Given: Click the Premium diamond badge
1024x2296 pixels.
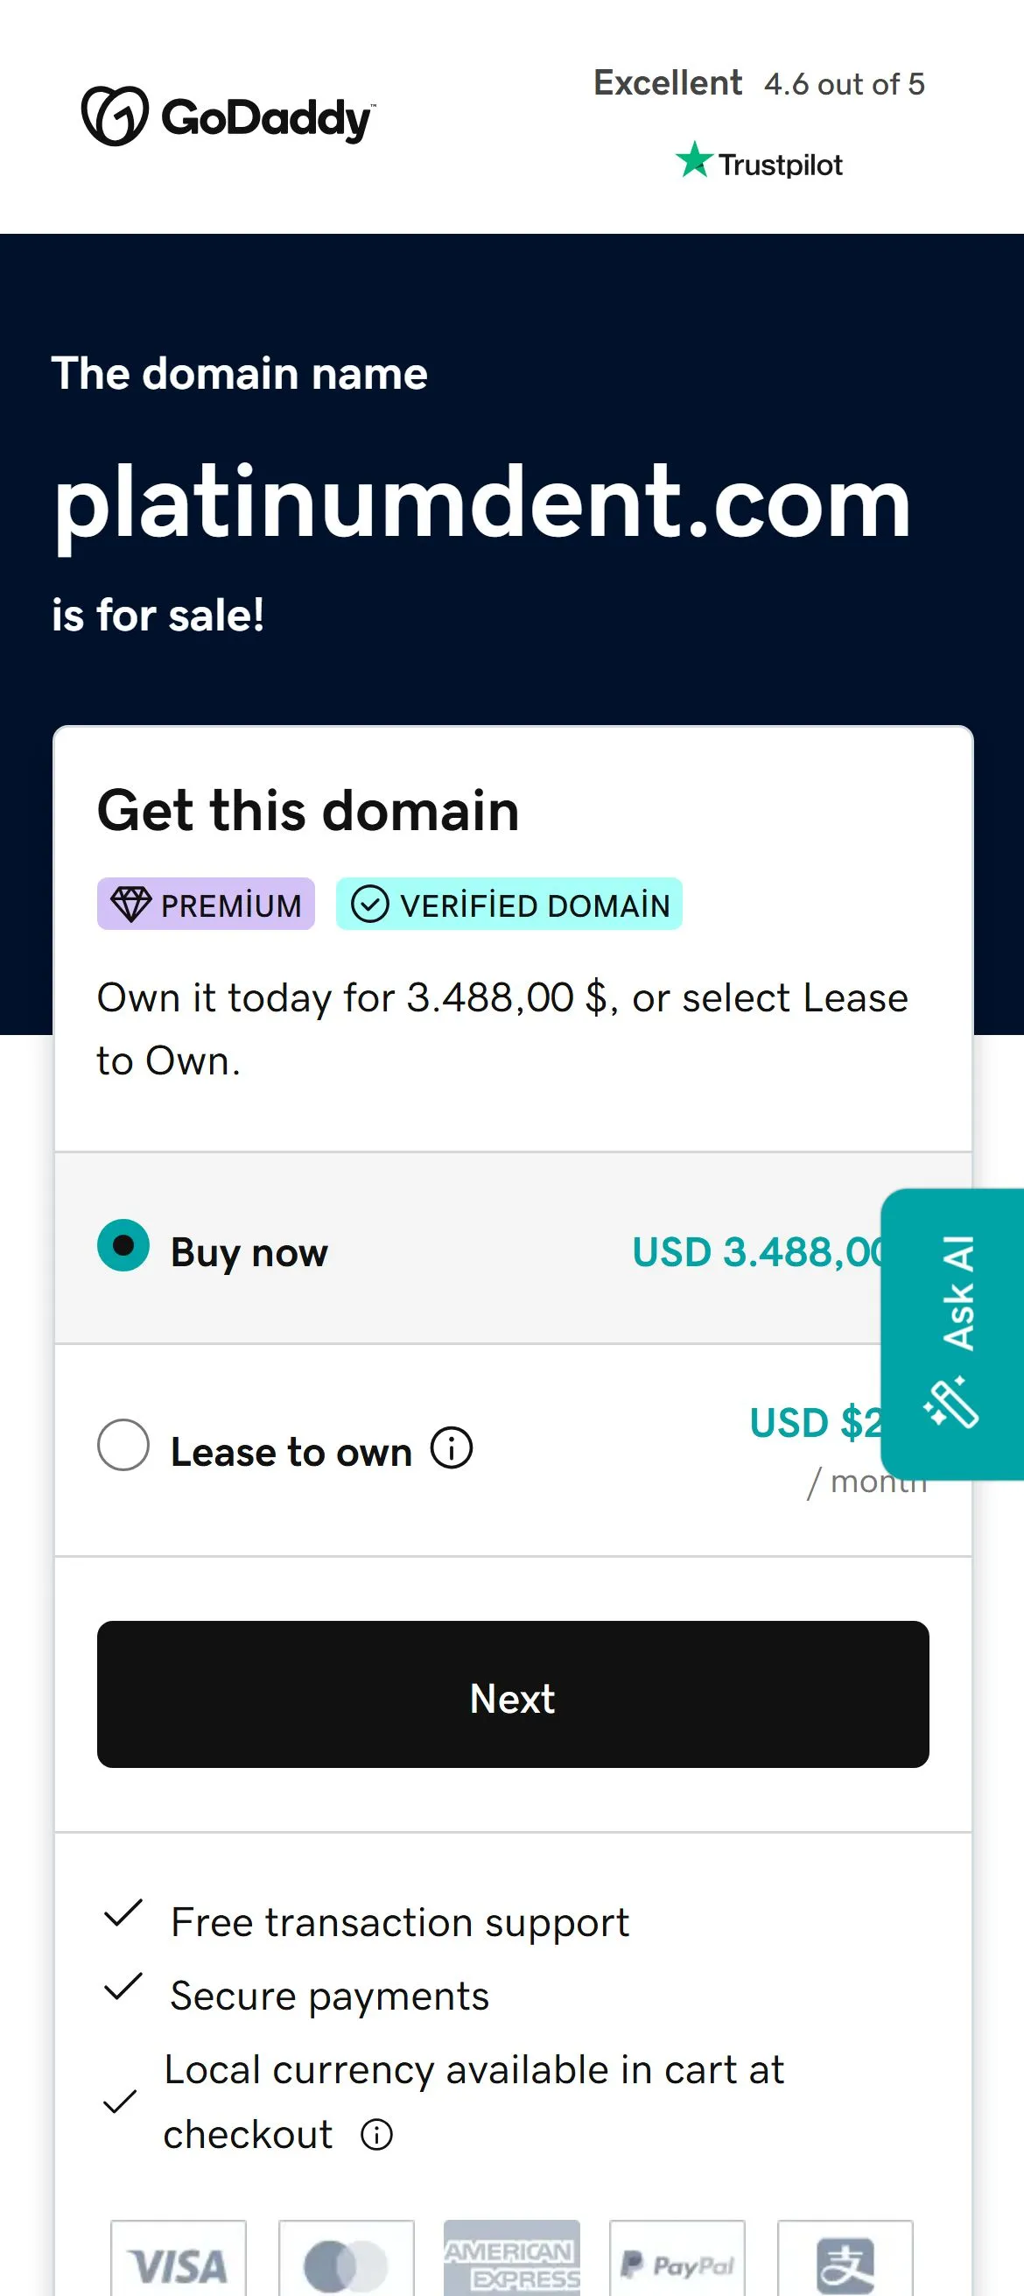Looking at the screenshot, I should [x=206, y=905].
